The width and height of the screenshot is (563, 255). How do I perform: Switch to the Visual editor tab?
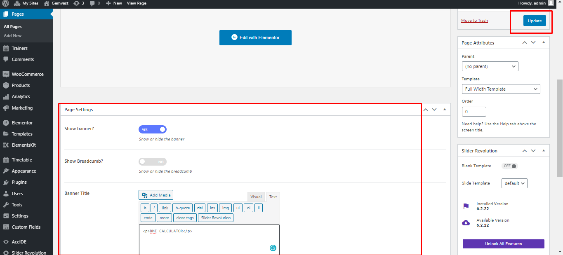pyautogui.click(x=256, y=197)
